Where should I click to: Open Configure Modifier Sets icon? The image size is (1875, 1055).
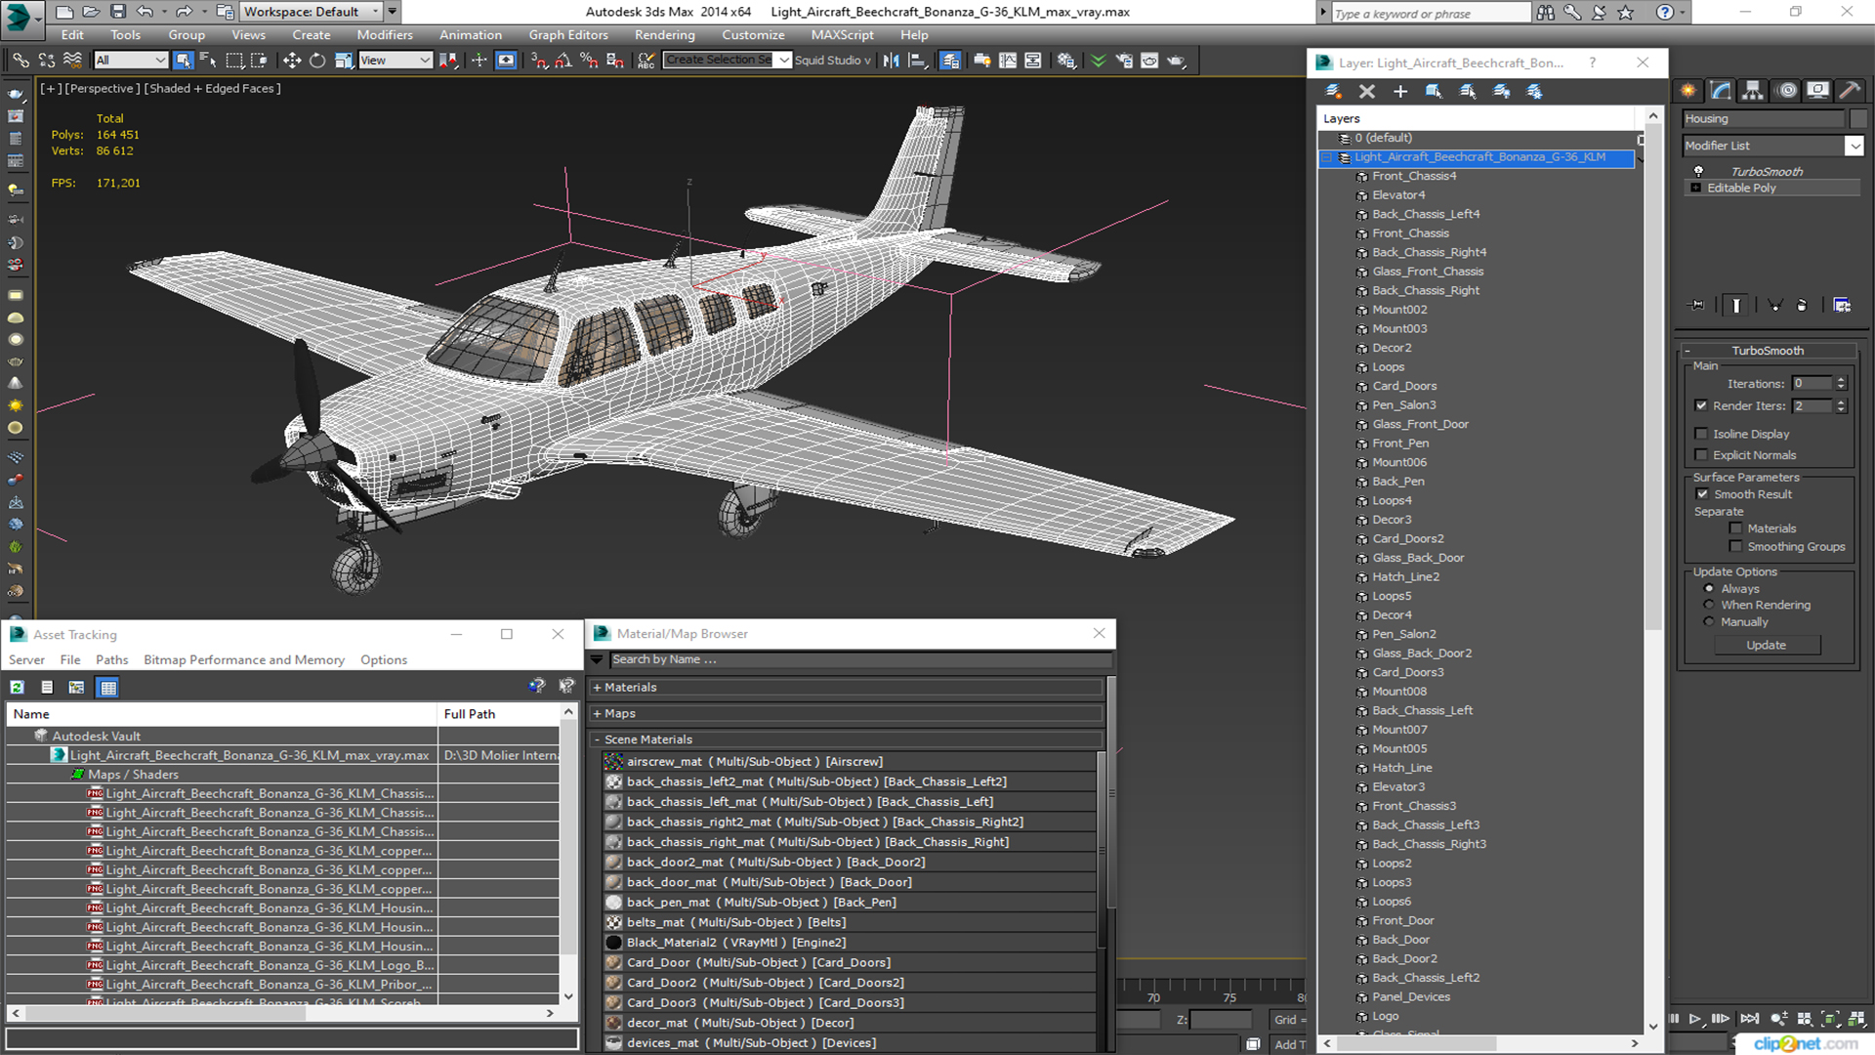pos(1842,305)
